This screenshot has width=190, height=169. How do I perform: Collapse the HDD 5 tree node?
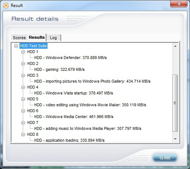click(x=23, y=99)
